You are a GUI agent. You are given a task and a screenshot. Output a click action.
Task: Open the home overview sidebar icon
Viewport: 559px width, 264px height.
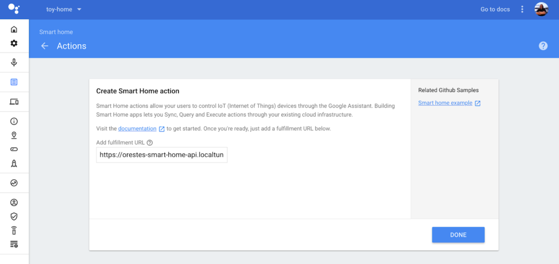coord(14,29)
